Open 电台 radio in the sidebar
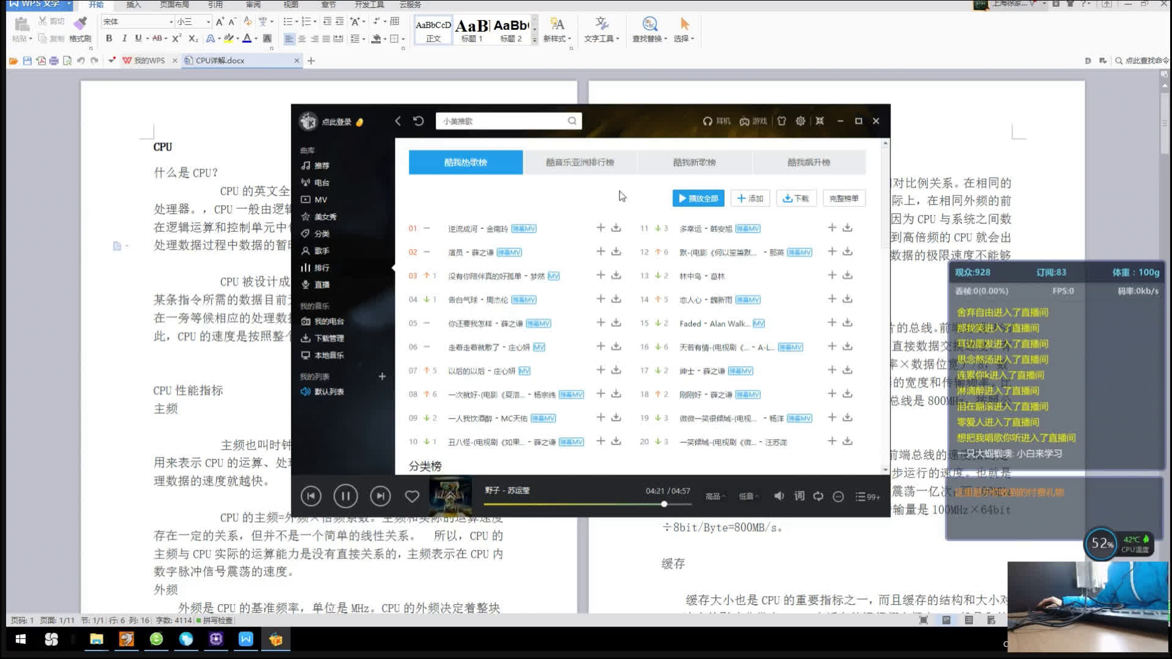The image size is (1172, 659). pyautogui.click(x=316, y=182)
